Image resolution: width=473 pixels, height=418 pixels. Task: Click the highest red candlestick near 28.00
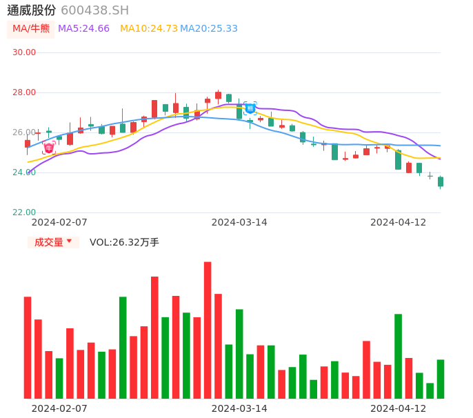(x=218, y=95)
